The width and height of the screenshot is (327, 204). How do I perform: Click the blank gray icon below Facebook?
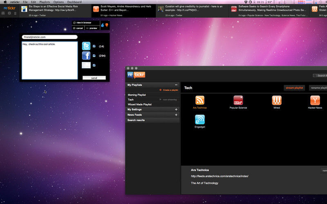pyautogui.click(x=86, y=65)
